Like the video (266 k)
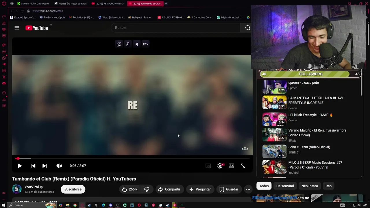370x208 pixels. pos(129,189)
